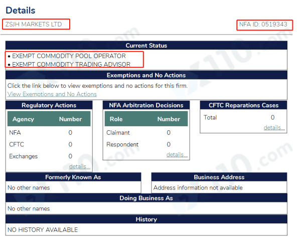Viewport: 306px width, 241px height.
Task: Click Address information not available text
Action: pyautogui.click(x=198, y=187)
